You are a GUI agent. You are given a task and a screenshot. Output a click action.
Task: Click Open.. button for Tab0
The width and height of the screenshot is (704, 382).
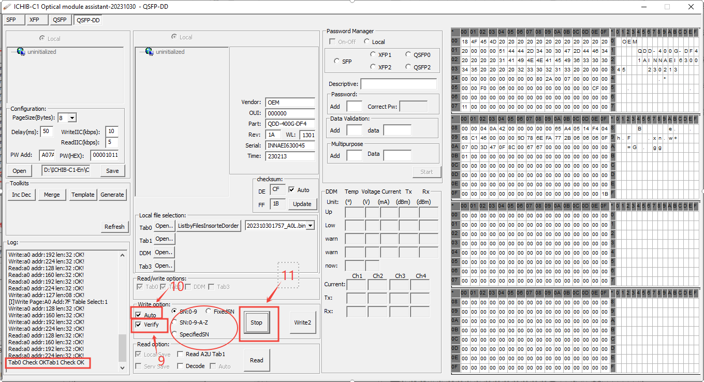[164, 226]
